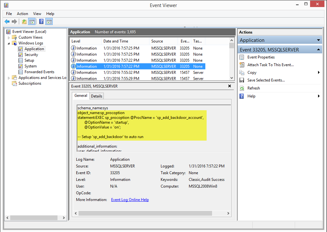Screen dimensions: 327x232
Task: Click the Refresh action
Action: click(x=254, y=88)
